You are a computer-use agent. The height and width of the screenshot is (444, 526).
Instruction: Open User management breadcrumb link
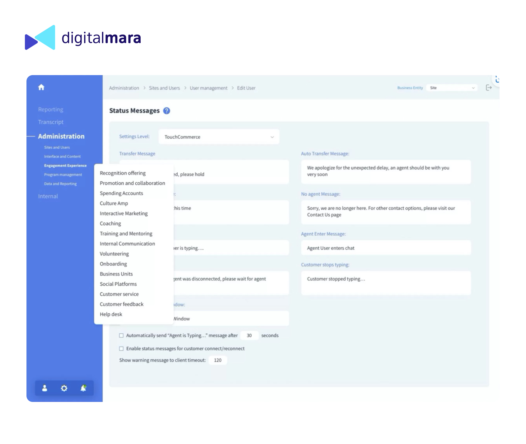tap(209, 88)
